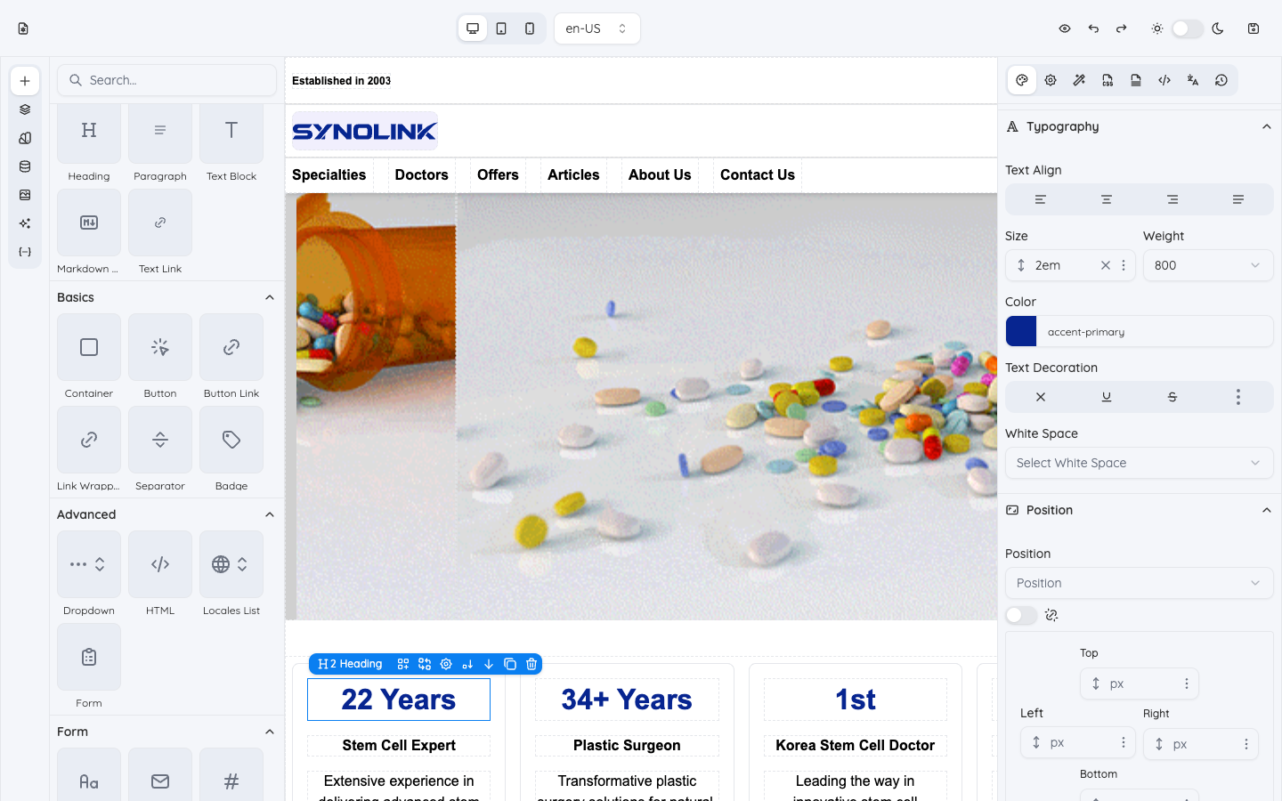This screenshot has width=1282, height=801.
Task: Redo the last change
Action: click(1122, 28)
